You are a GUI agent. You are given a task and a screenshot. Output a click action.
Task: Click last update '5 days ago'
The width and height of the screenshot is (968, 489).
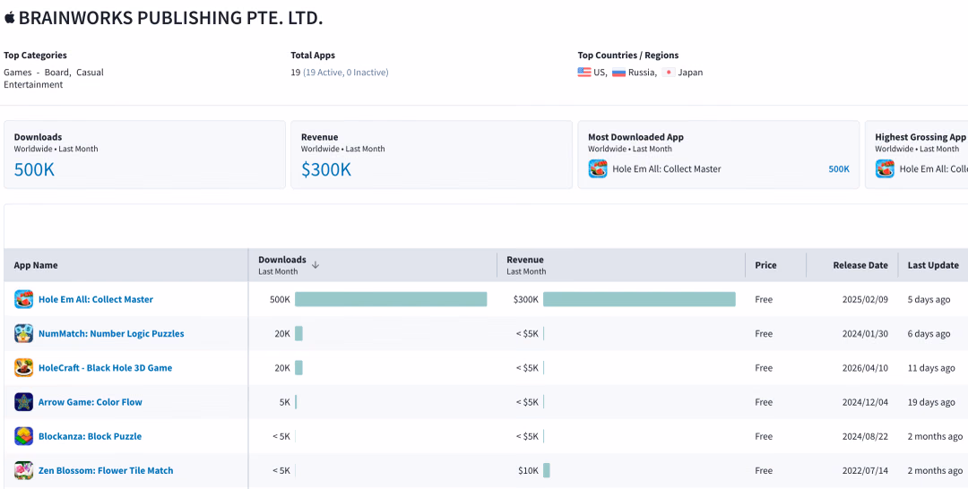929,299
